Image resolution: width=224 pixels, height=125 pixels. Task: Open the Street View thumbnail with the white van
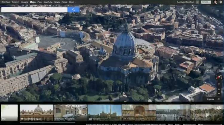pos(71,113)
